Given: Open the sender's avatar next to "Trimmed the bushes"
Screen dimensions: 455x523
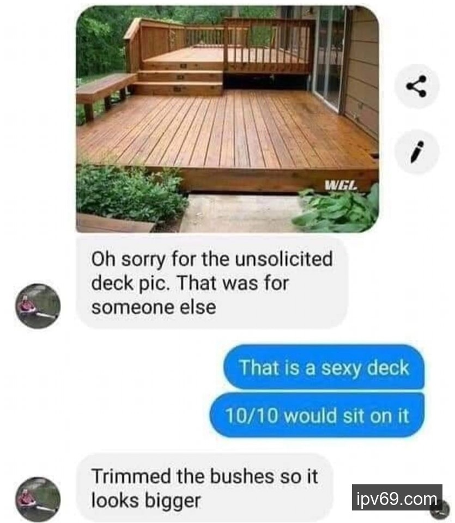Looking at the screenshot, I should (38, 500).
